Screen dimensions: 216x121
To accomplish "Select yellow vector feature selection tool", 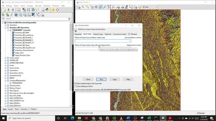I will [87, 7].
